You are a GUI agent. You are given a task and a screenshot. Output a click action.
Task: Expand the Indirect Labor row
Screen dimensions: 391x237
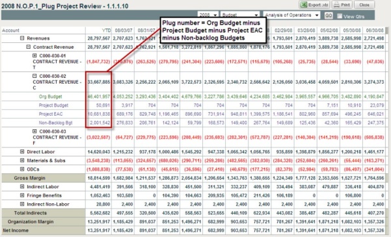[x=22, y=186]
